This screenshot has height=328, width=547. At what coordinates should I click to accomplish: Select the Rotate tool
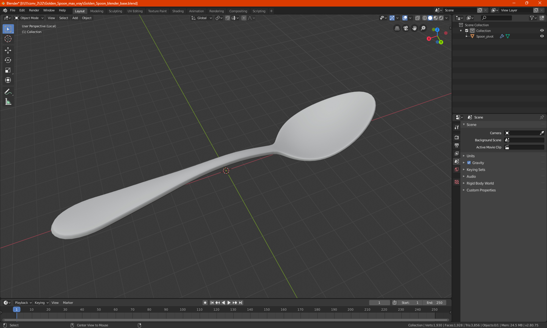pos(8,60)
